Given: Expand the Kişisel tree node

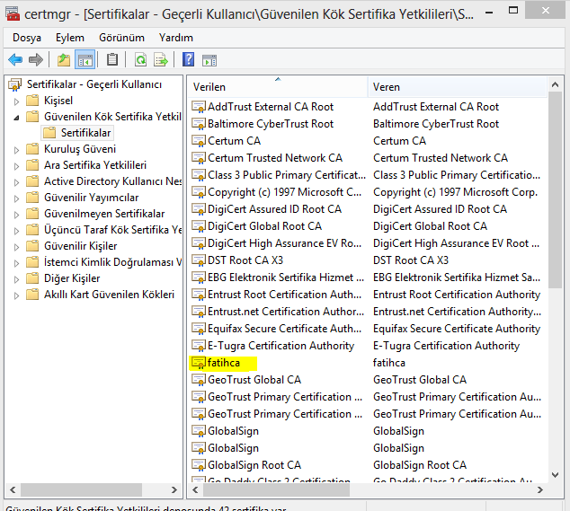Looking at the screenshot, I should [x=16, y=101].
